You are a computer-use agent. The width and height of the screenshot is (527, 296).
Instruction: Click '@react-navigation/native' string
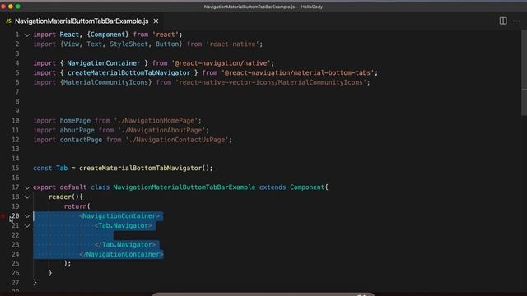(222, 63)
